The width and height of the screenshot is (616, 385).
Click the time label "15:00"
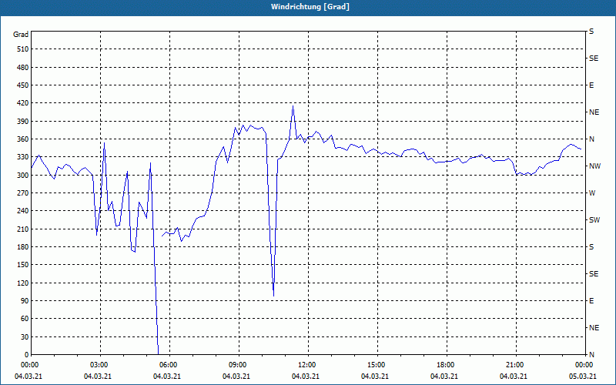coord(377,365)
